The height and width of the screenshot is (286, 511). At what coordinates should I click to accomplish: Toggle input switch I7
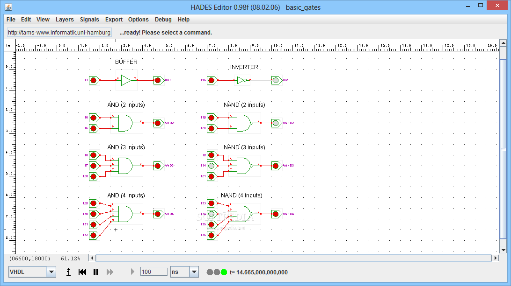pos(94,166)
